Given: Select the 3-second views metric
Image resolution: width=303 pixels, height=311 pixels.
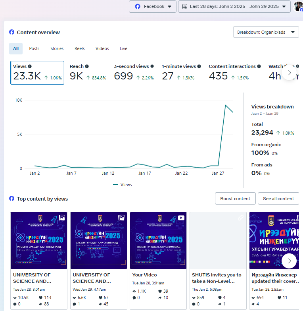Looking at the screenshot, I should coord(134,73).
